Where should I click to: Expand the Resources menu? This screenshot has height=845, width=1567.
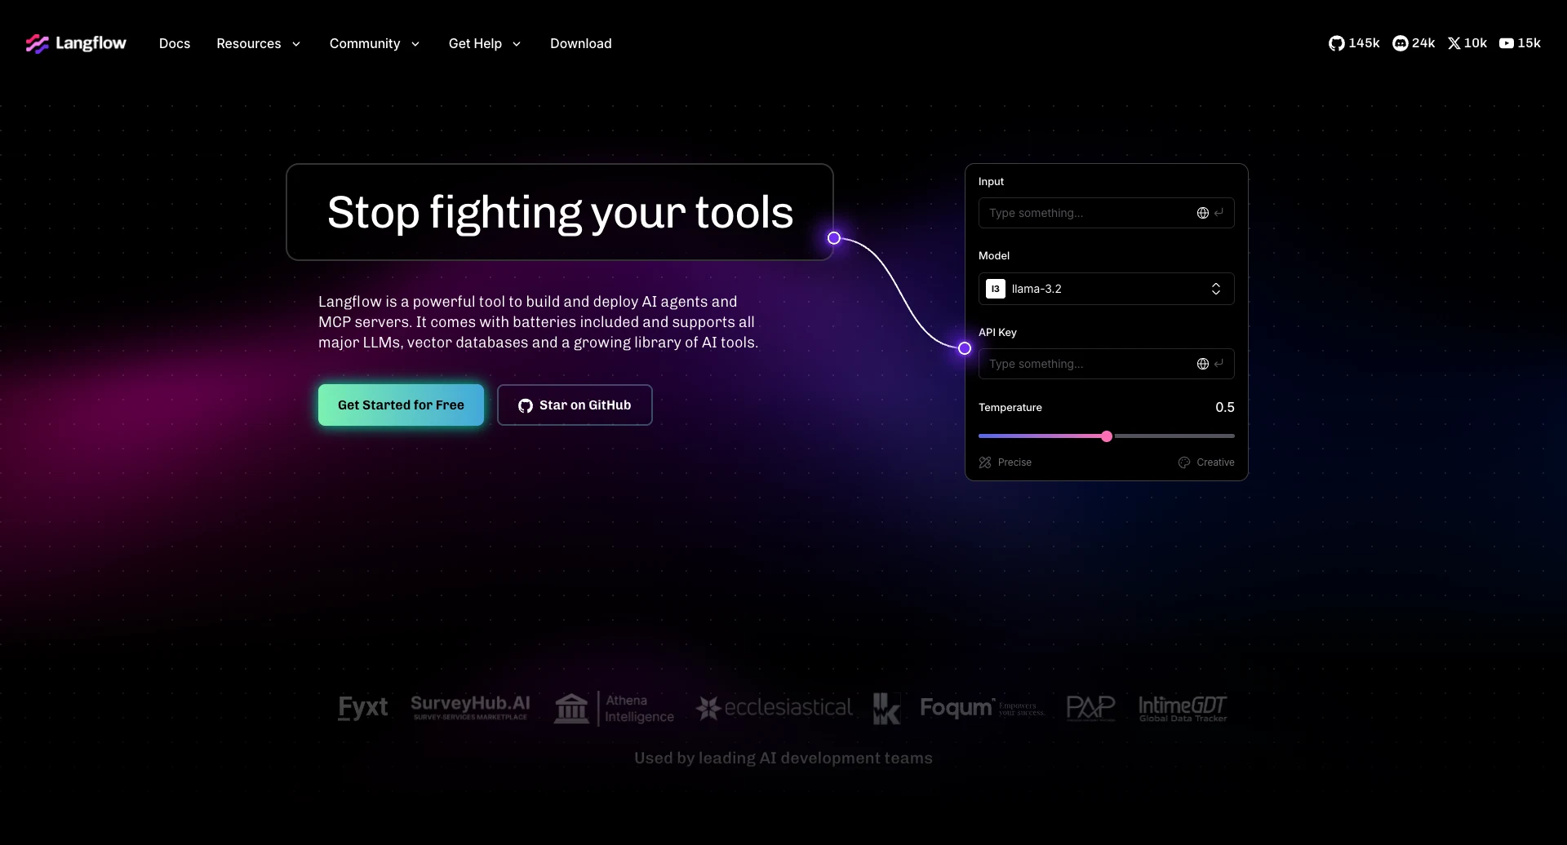(258, 43)
